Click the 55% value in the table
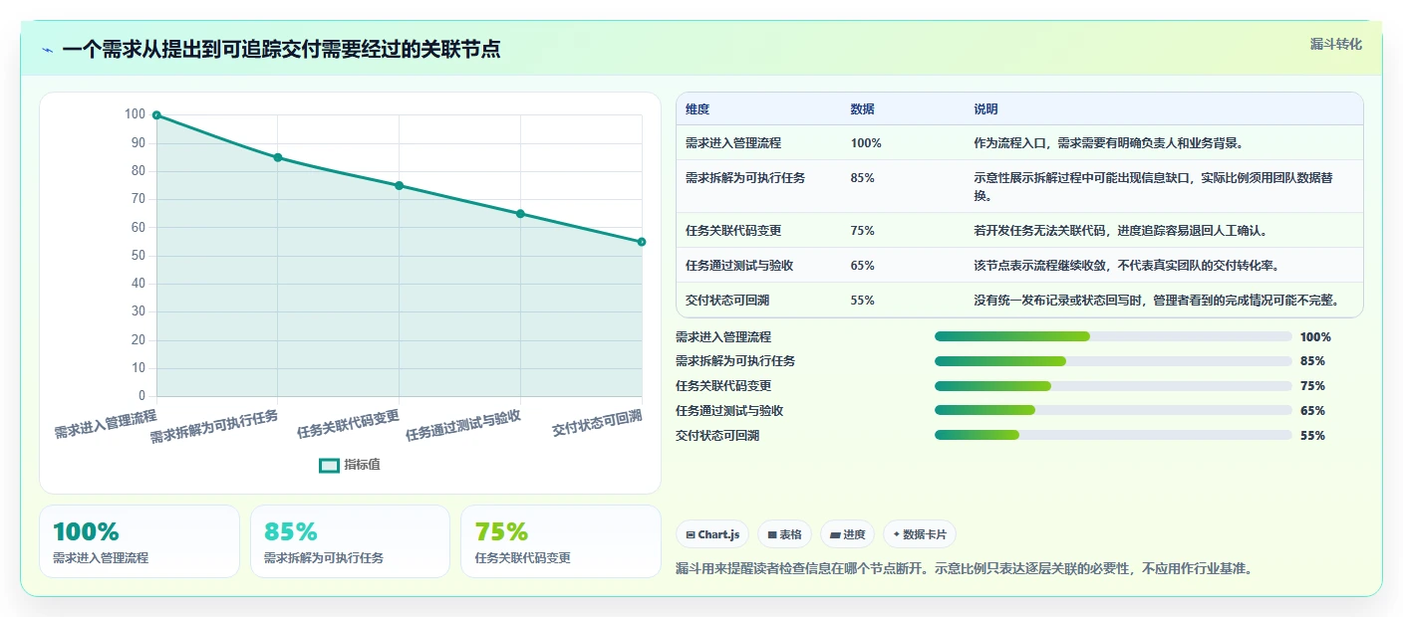The image size is (1403, 617). pos(863,301)
